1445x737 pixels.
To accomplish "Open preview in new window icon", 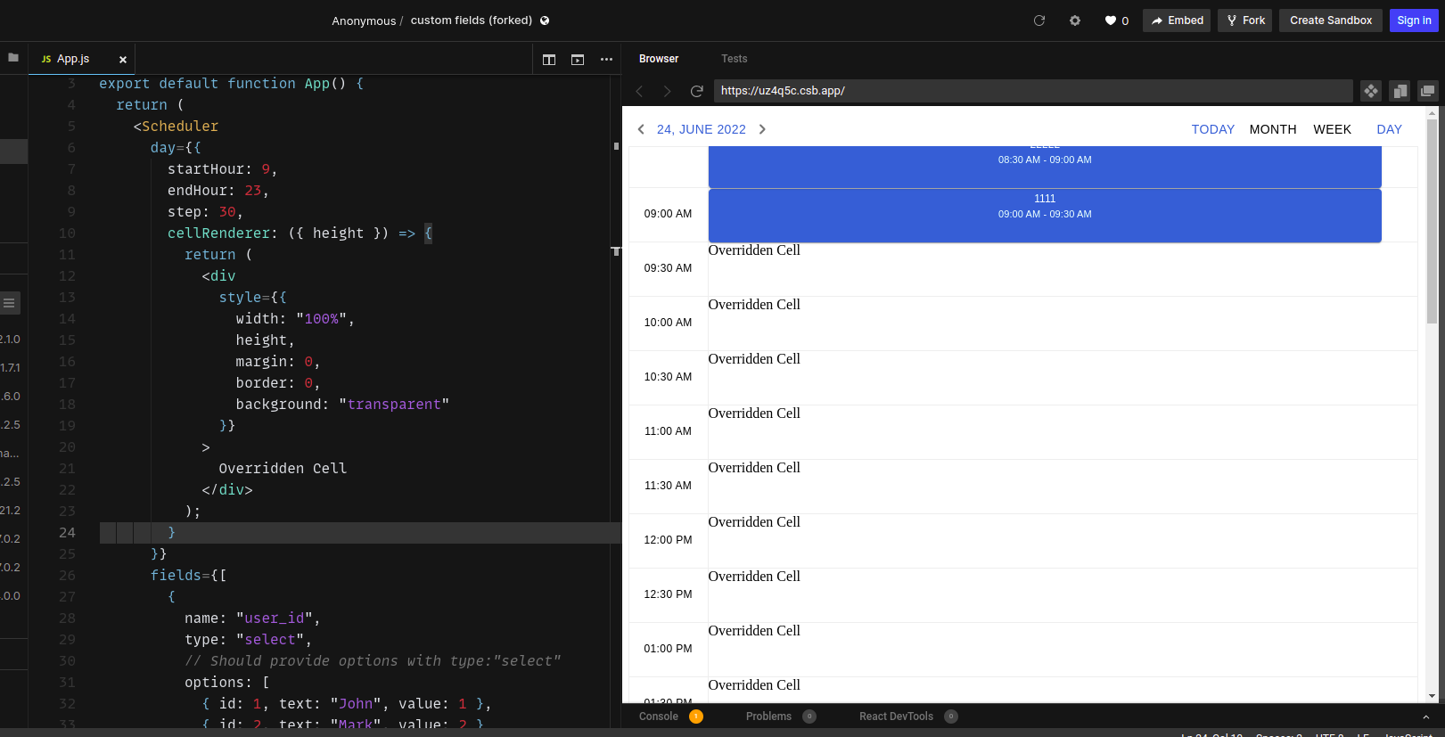I will pos(1428,91).
